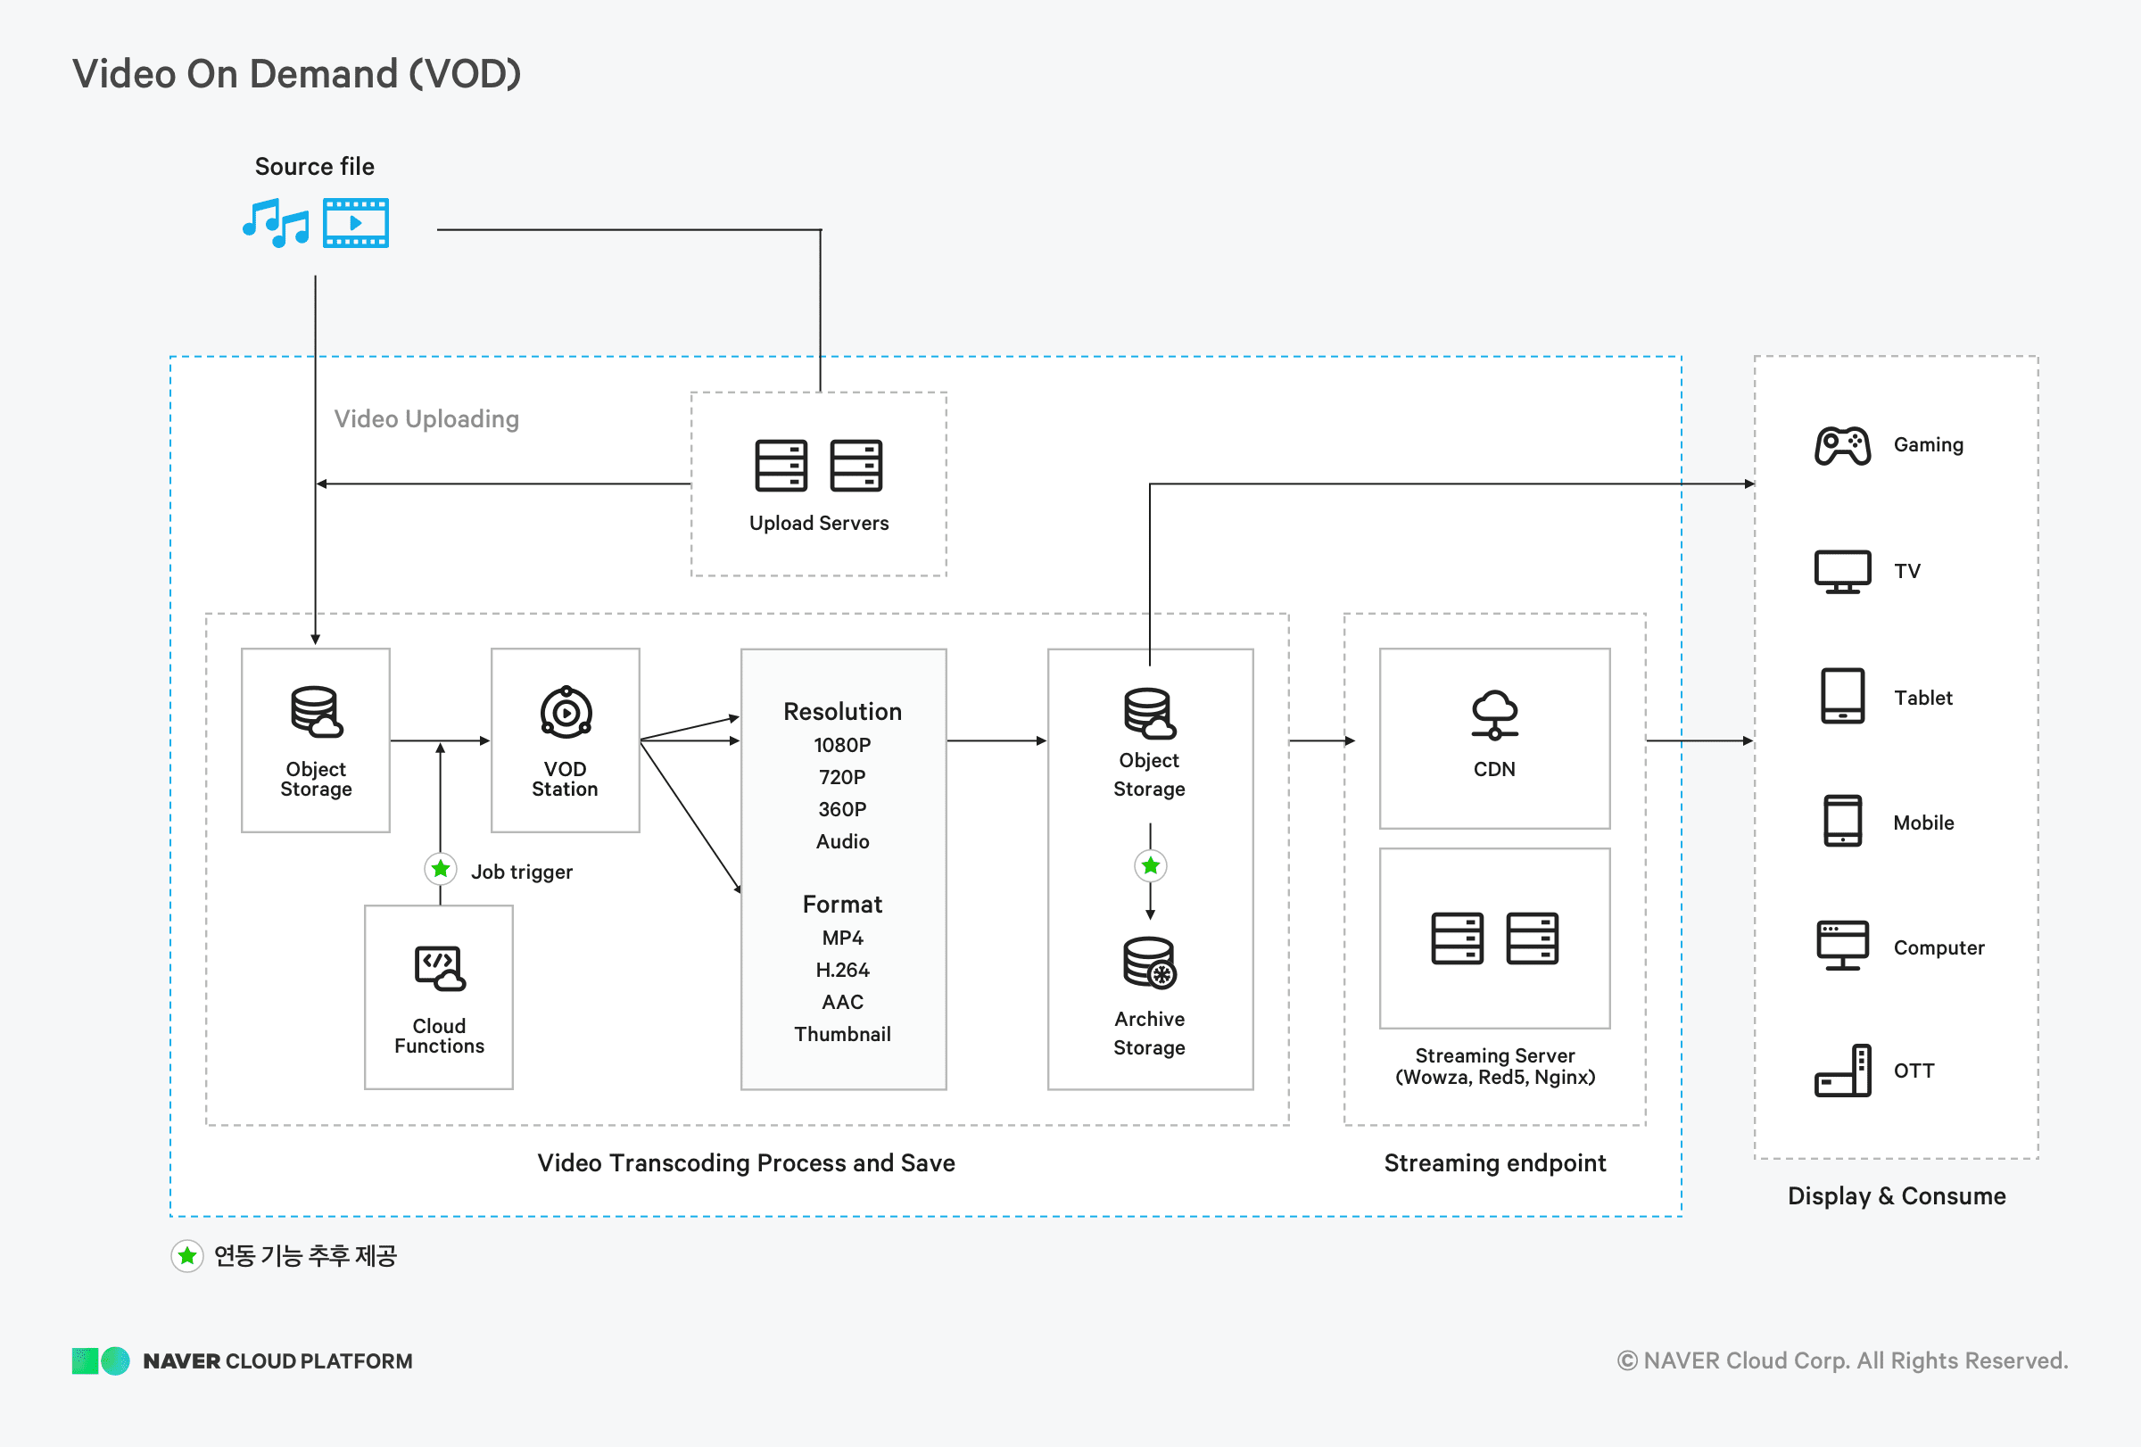Click the green star in the legend
Screen dimensions: 2141x1447
click(187, 1255)
